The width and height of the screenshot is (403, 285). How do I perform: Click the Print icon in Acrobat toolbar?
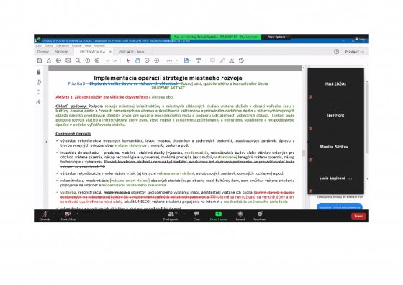[58, 60]
